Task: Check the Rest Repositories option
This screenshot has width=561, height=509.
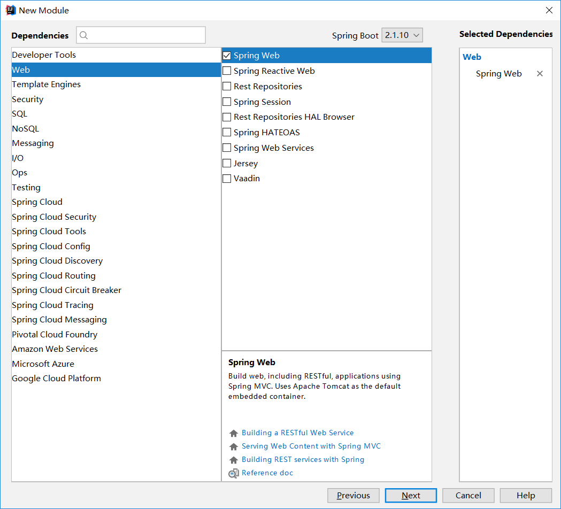Action: 227,87
